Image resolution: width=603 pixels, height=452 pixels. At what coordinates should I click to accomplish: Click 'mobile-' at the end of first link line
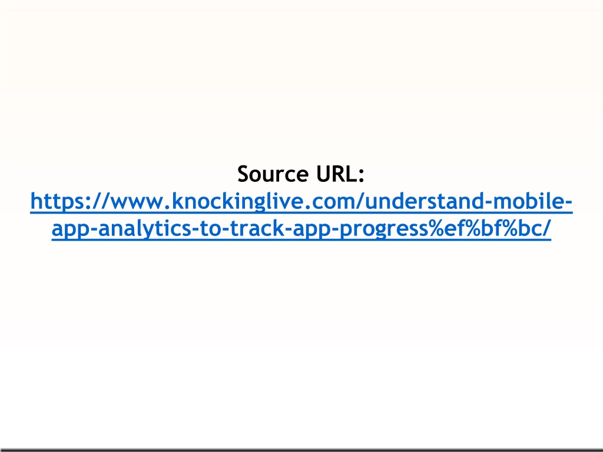point(533,201)
